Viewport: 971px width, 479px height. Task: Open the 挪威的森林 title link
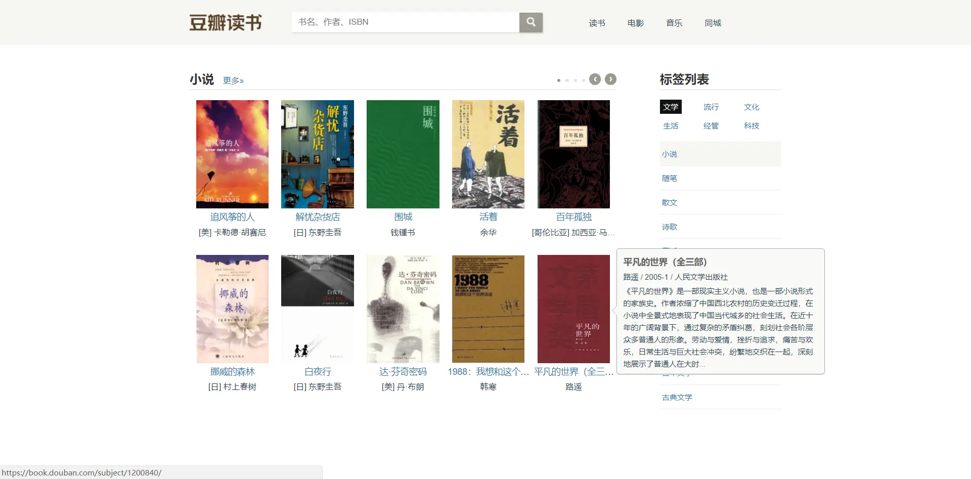coord(232,372)
